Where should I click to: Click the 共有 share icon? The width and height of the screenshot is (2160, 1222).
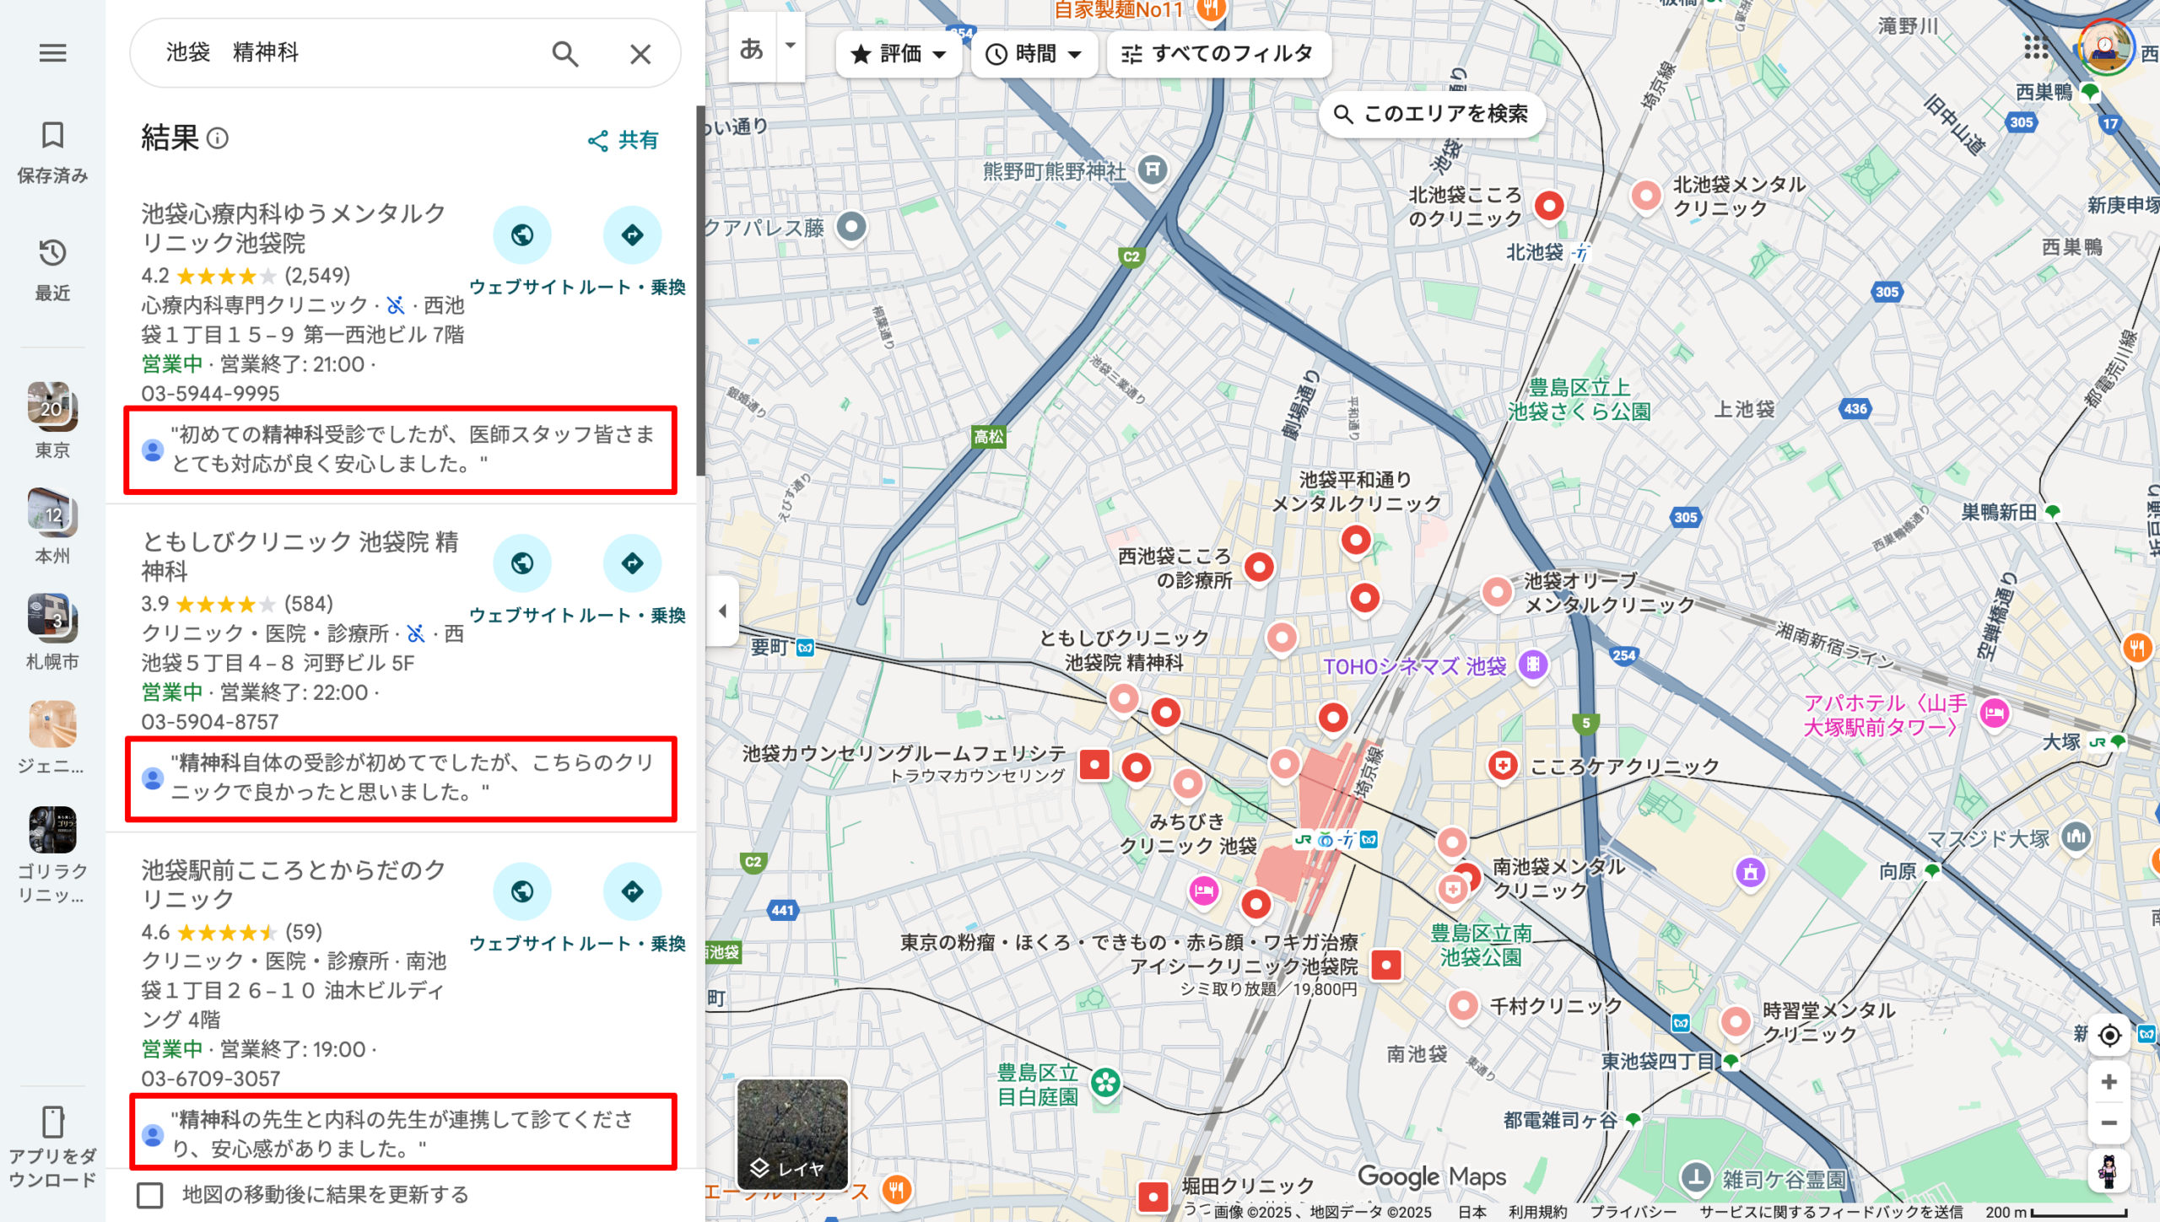pyautogui.click(x=599, y=141)
